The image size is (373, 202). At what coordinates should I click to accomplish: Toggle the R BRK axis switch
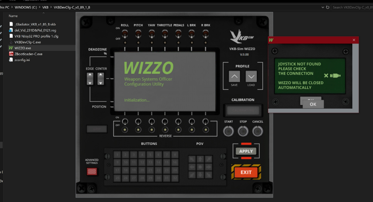tap(205, 34)
